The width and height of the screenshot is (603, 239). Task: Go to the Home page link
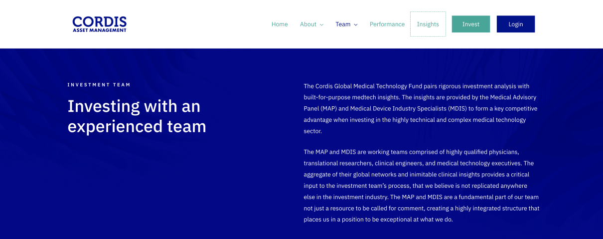pyautogui.click(x=280, y=24)
